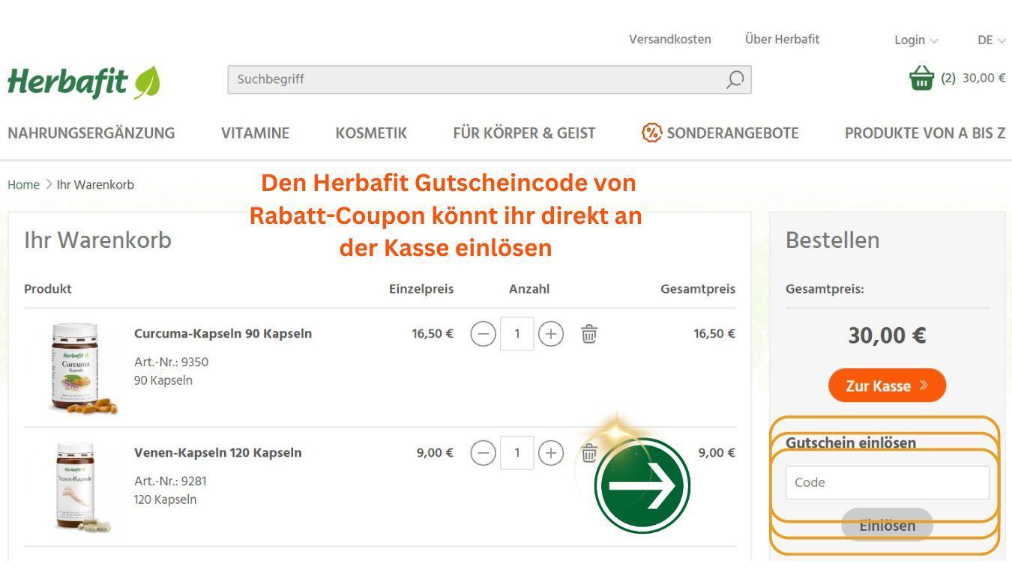Increase Curcuma-Kapseln quantity with plus

pyautogui.click(x=551, y=334)
